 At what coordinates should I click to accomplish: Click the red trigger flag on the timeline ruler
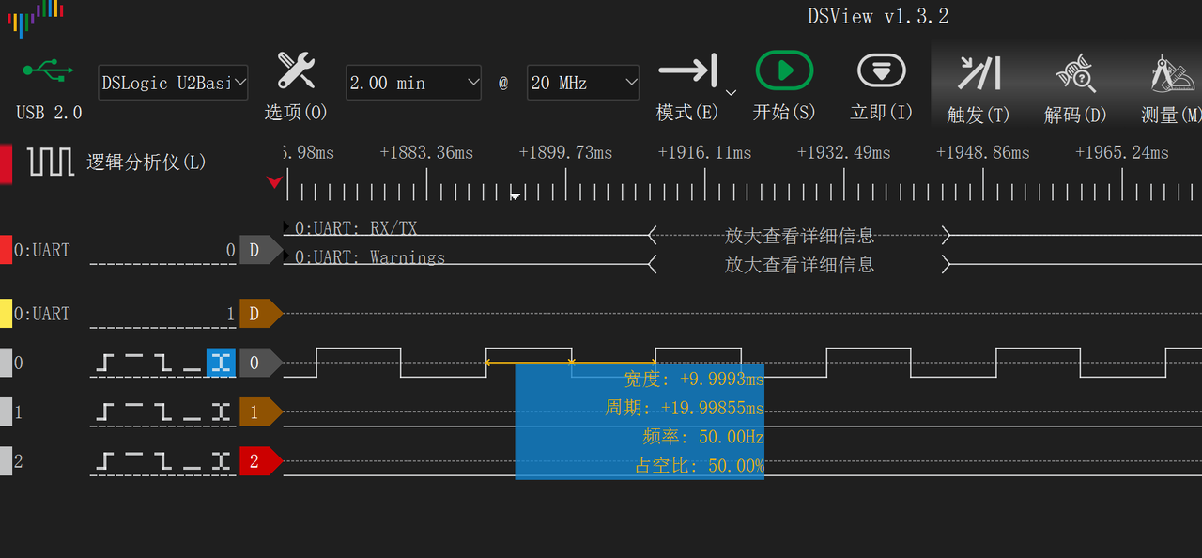(x=273, y=182)
